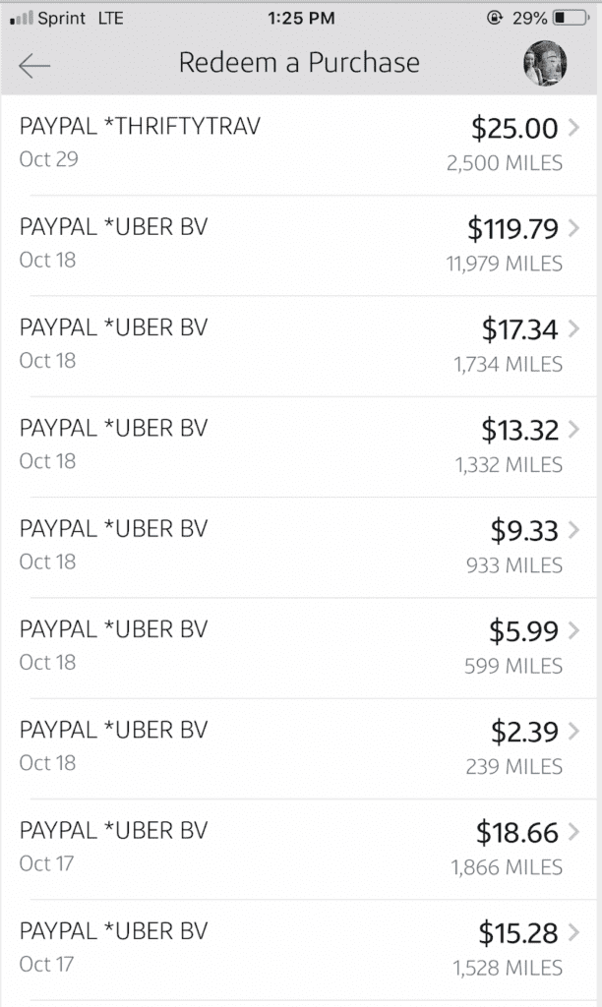Tap the battery icon in status bar
Image resolution: width=602 pixels, height=1007 pixels.
click(571, 18)
